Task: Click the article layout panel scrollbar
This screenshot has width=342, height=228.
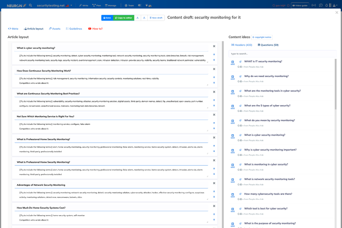Action: pyautogui.click(x=223, y=135)
